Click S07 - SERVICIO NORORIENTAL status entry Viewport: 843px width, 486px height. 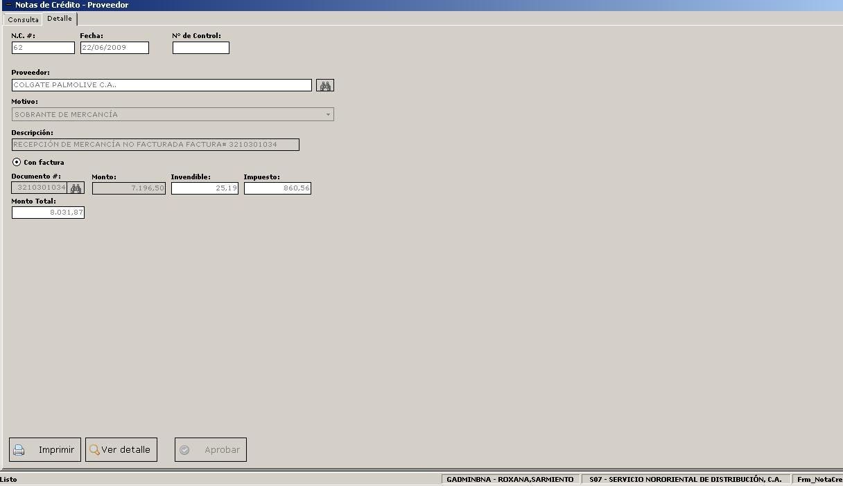pos(686,479)
